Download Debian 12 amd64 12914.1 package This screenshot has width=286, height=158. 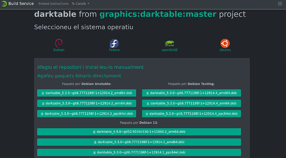(x=139, y=142)
